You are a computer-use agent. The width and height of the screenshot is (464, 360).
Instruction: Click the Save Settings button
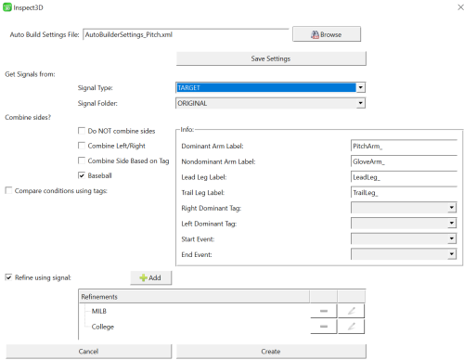point(271,58)
